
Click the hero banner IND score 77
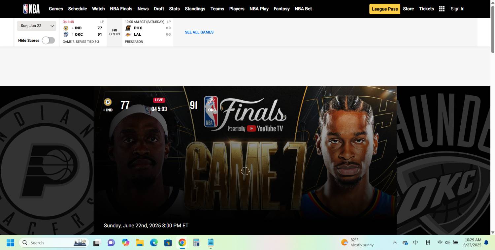[x=125, y=105]
